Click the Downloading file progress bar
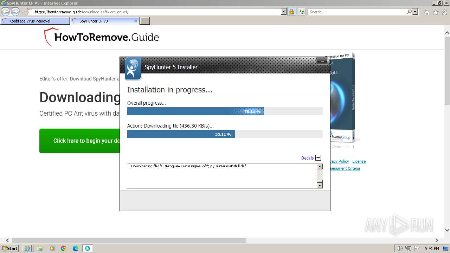This screenshot has height=253, width=450. coord(225,134)
